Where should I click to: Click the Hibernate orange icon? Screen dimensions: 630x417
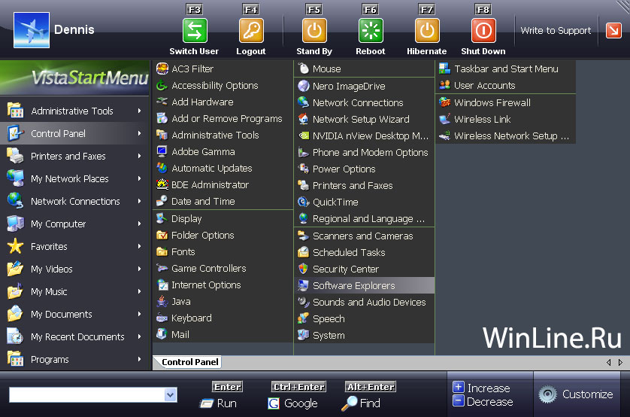pos(427,31)
